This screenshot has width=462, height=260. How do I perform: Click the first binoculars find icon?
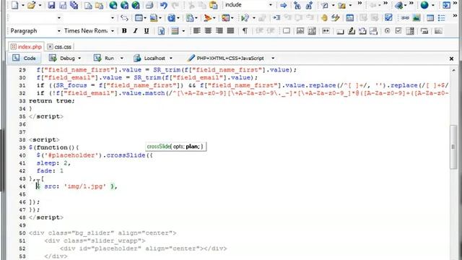297,5
